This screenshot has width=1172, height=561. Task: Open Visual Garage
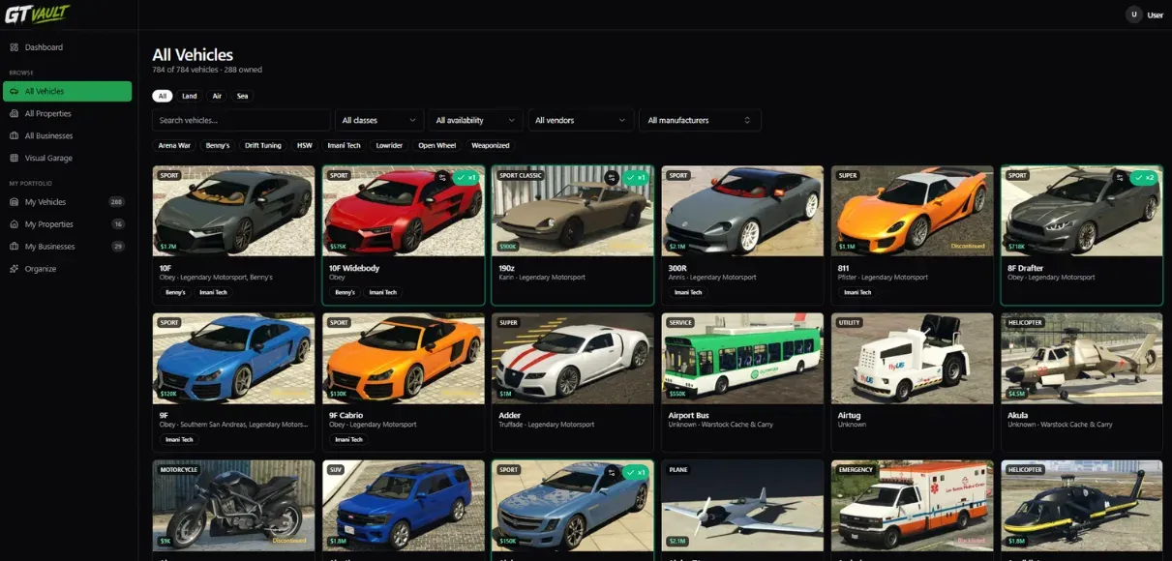pyautogui.click(x=67, y=158)
